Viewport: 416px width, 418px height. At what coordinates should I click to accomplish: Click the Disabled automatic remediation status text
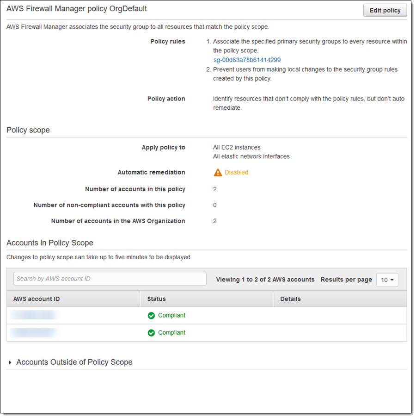tap(236, 172)
